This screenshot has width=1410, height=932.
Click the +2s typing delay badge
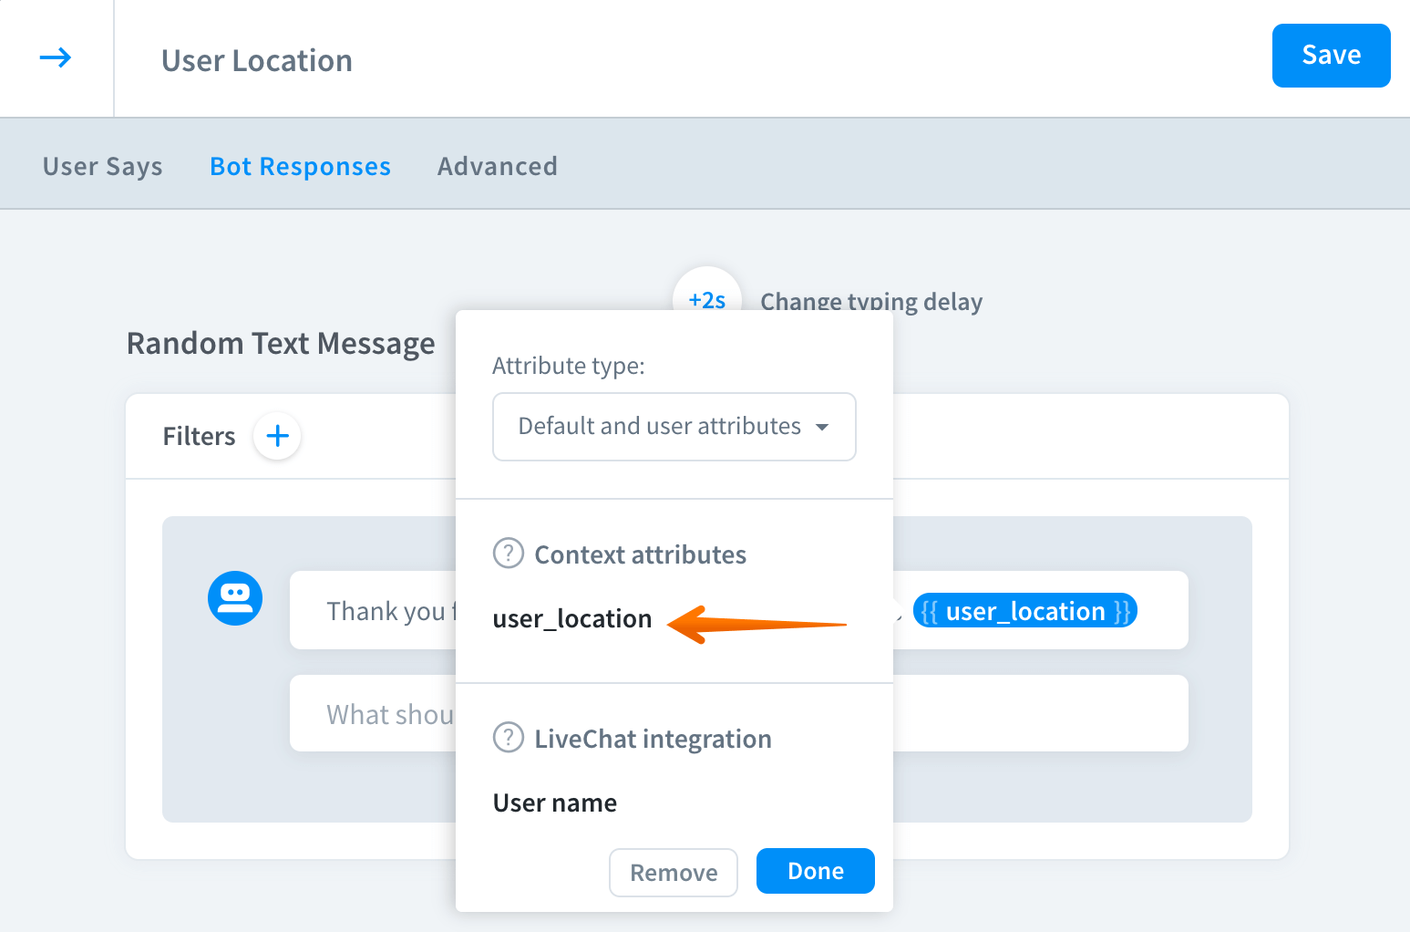tap(706, 295)
